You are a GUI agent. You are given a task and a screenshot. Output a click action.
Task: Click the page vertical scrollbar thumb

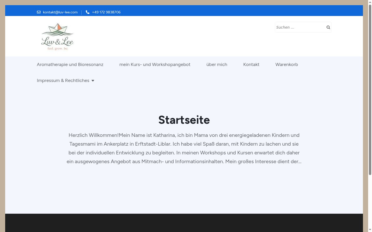(x=370, y=90)
